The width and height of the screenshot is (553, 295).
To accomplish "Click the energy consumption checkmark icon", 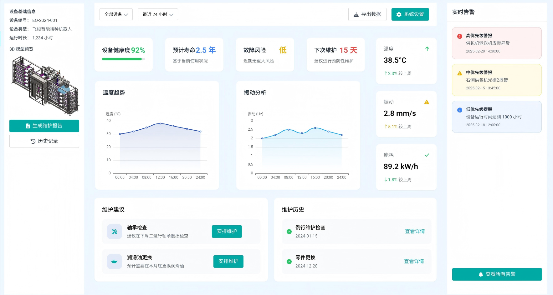I will tap(427, 155).
